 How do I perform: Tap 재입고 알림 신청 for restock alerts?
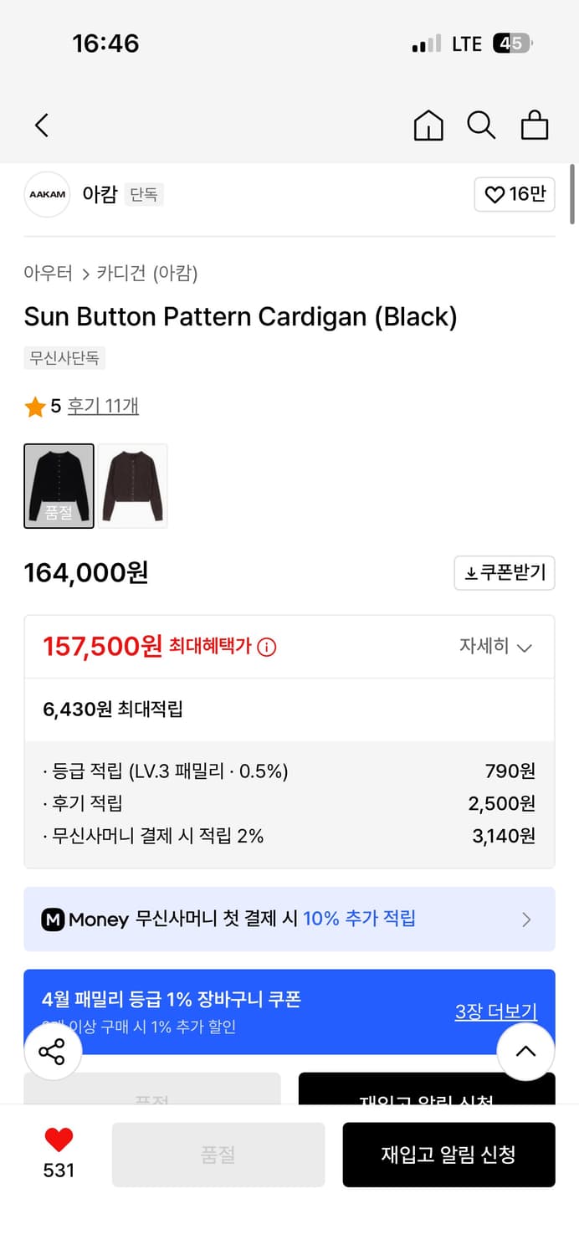[448, 1155]
